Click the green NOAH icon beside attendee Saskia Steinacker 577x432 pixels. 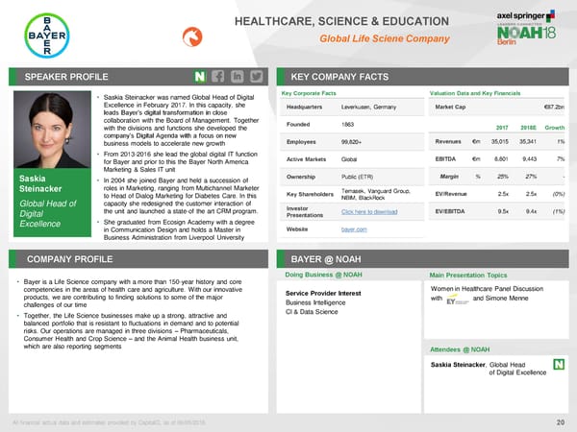559,365
